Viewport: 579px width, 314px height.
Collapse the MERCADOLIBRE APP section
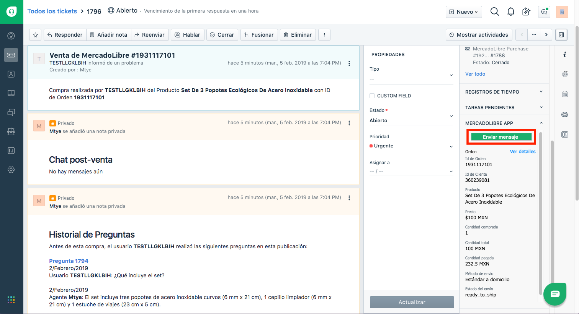(504, 123)
